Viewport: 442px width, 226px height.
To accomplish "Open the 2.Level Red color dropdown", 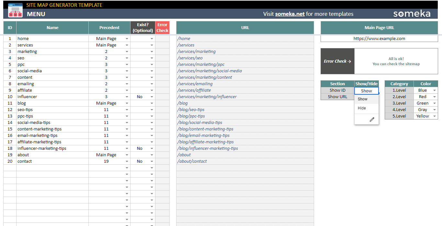I will pos(435,97).
